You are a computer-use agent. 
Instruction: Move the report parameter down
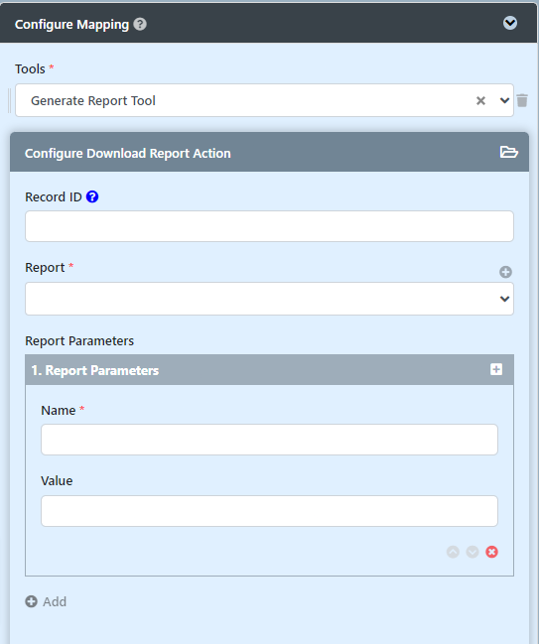point(472,552)
